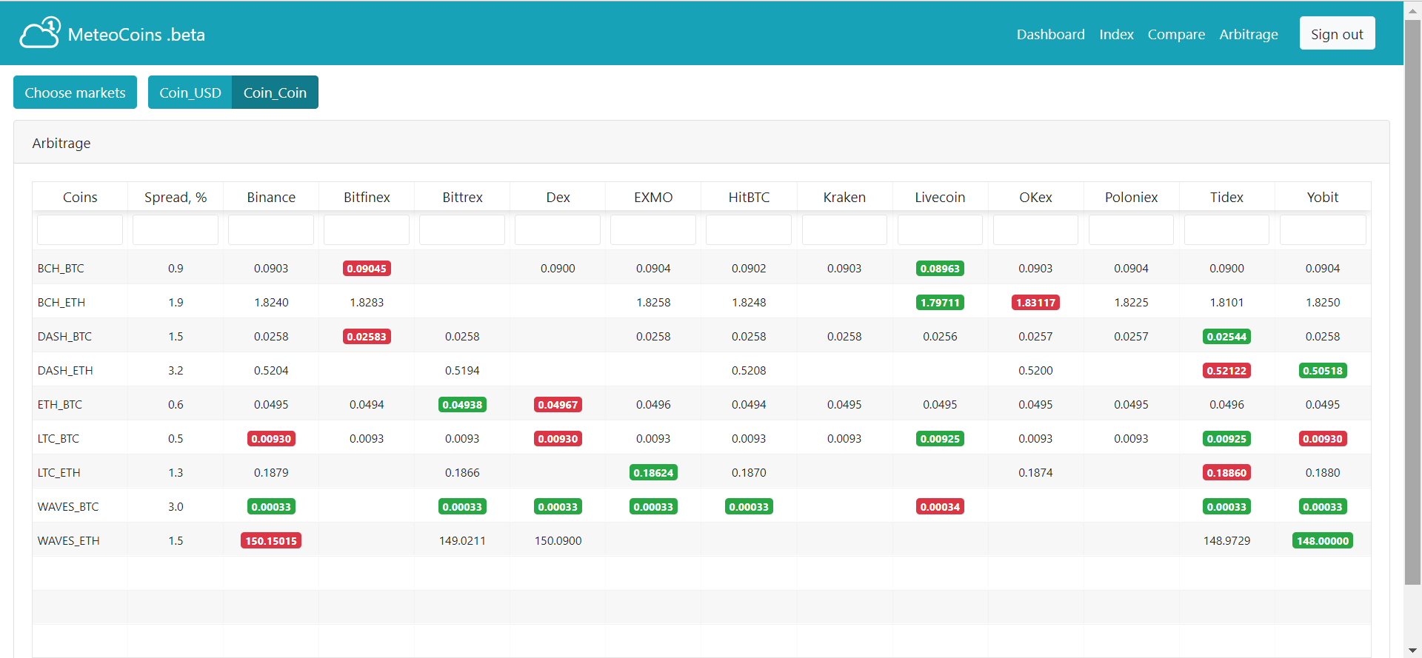Sort by the Spread, % column header
The height and width of the screenshot is (658, 1422).
pyautogui.click(x=176, y=197)
